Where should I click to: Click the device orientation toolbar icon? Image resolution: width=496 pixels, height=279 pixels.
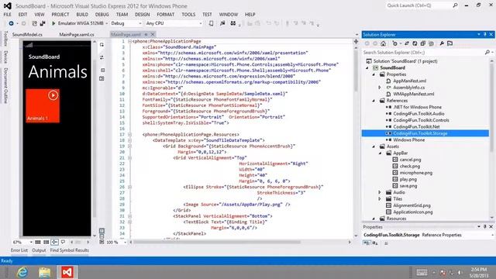click(x=211, y=23)
